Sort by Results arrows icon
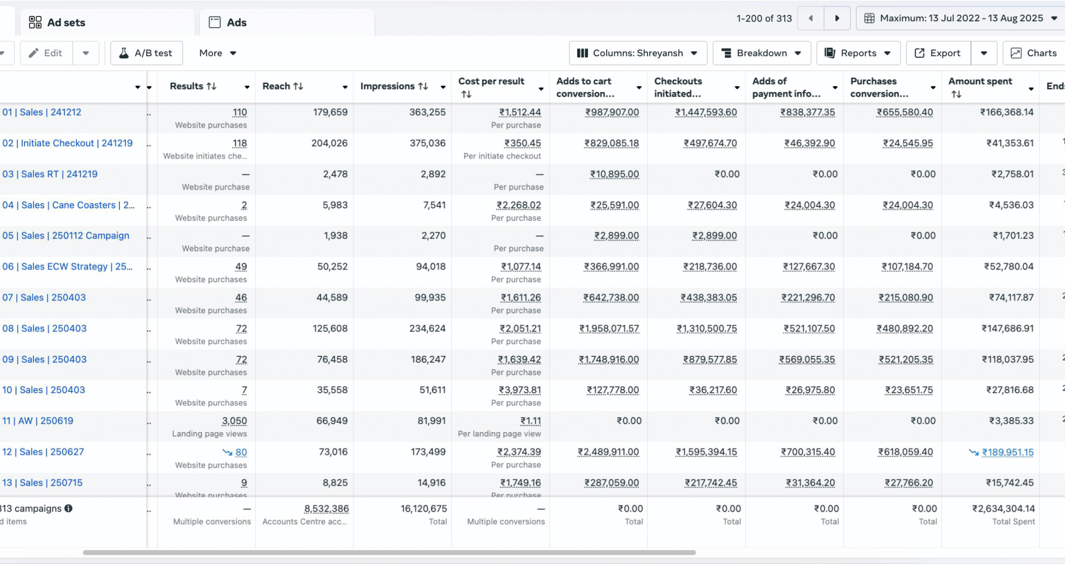 (211, 86)
